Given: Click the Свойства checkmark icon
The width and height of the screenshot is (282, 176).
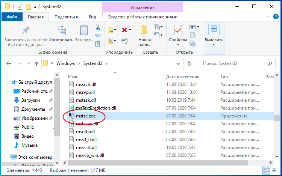Looking at the screenshot, I should [x=178, y=30].
